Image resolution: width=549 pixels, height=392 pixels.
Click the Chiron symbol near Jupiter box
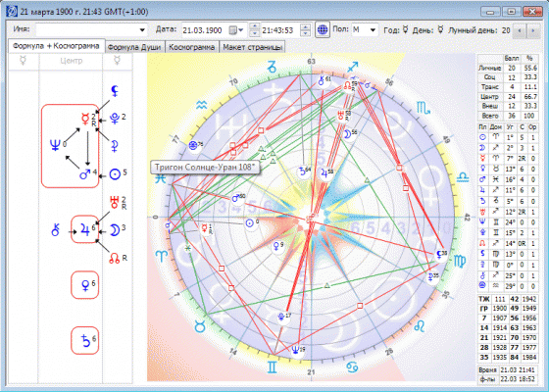point(55,230)
